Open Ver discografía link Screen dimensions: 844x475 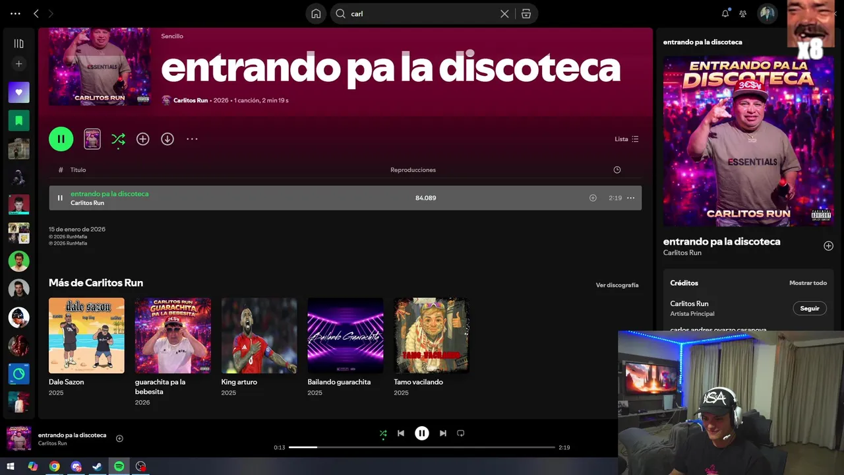pos(617,285)
